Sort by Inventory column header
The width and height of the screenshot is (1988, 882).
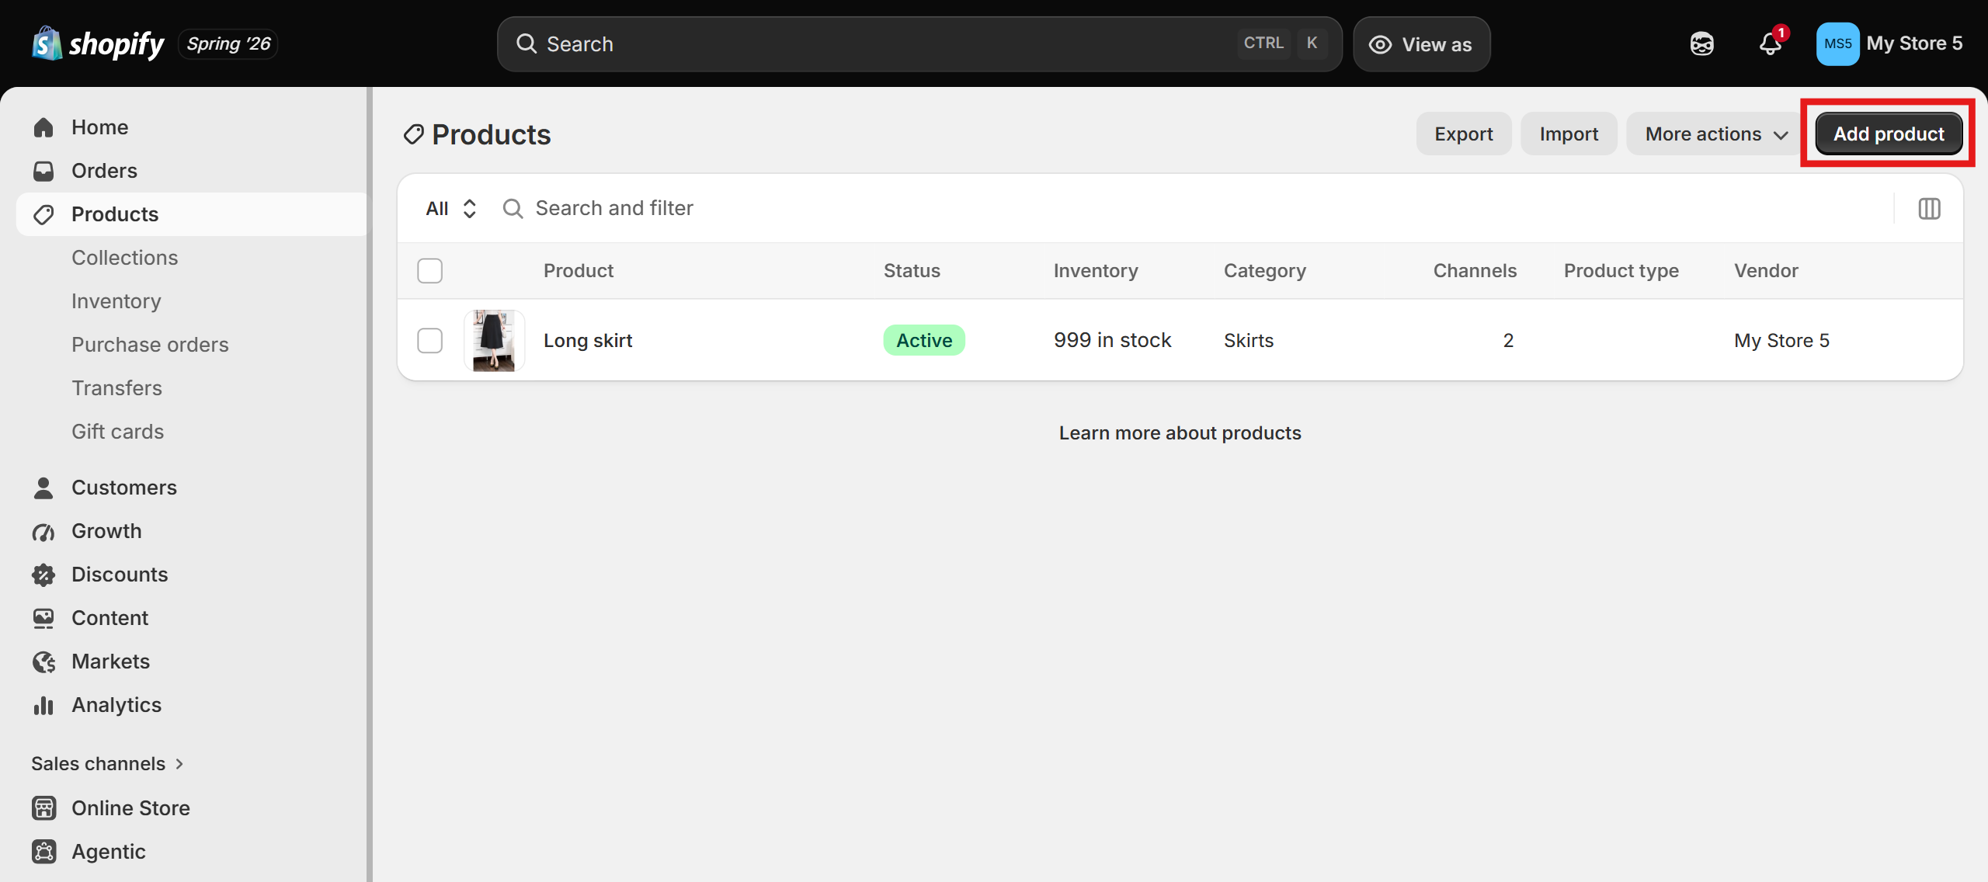click(1096, 271)
